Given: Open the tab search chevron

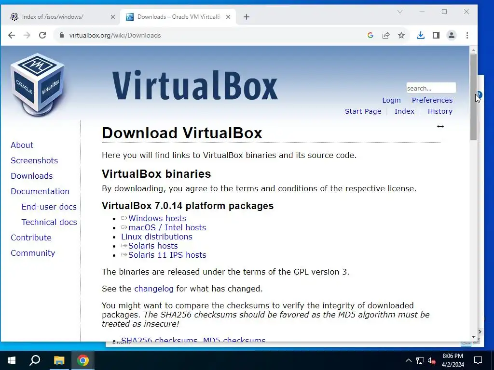Looking at the screenshot, I should coord(400,12).
